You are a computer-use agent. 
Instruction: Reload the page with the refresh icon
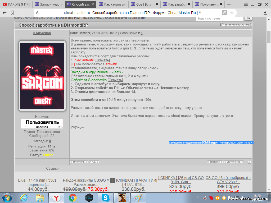(37, 13)
